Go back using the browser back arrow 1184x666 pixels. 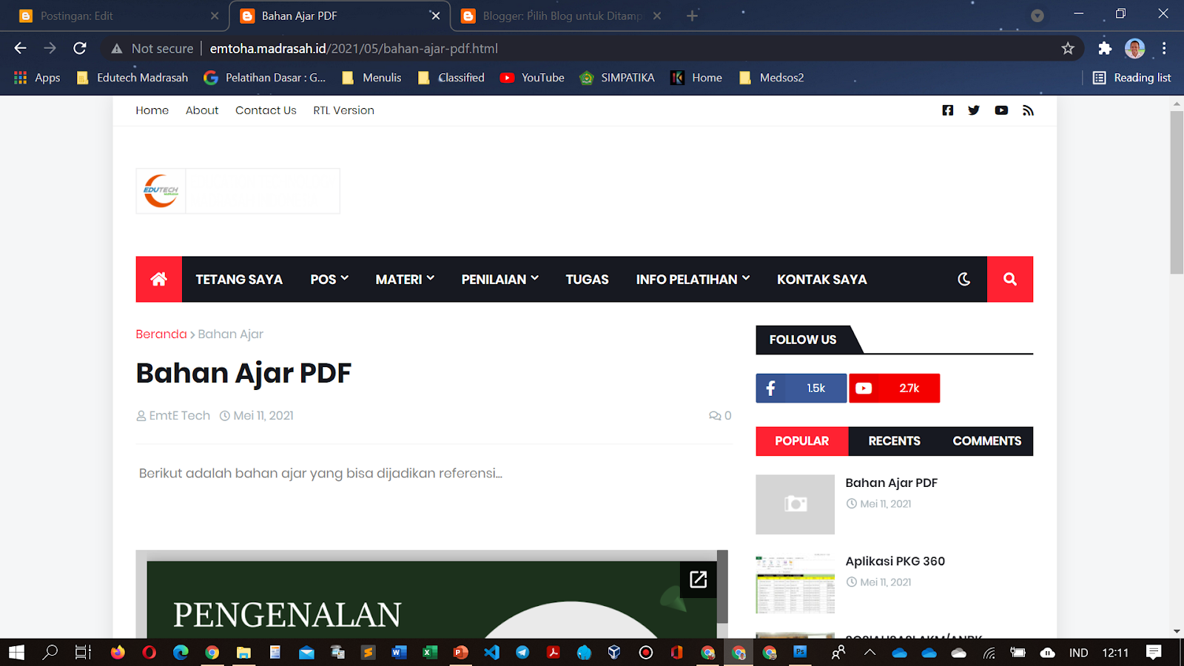(x=20, y=48)
